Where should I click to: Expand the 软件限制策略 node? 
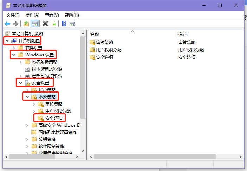[x=27, y=146]
